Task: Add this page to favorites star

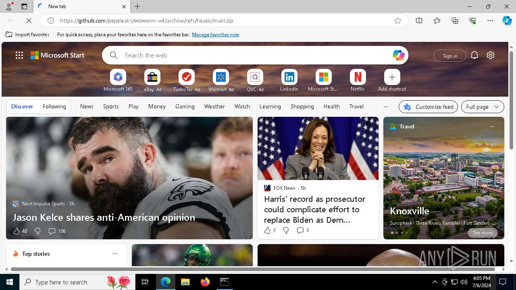Action: pyautogui.click(x=398, y=21)
